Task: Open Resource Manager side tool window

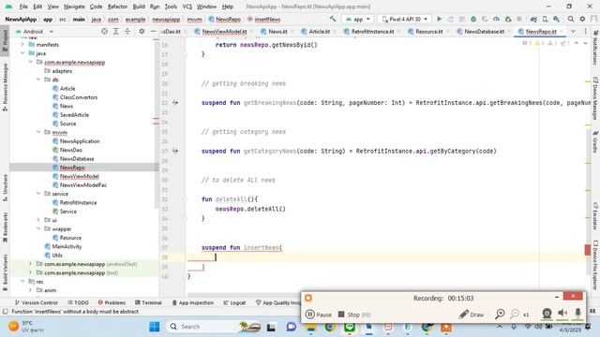Action: [x=5, y=87]
